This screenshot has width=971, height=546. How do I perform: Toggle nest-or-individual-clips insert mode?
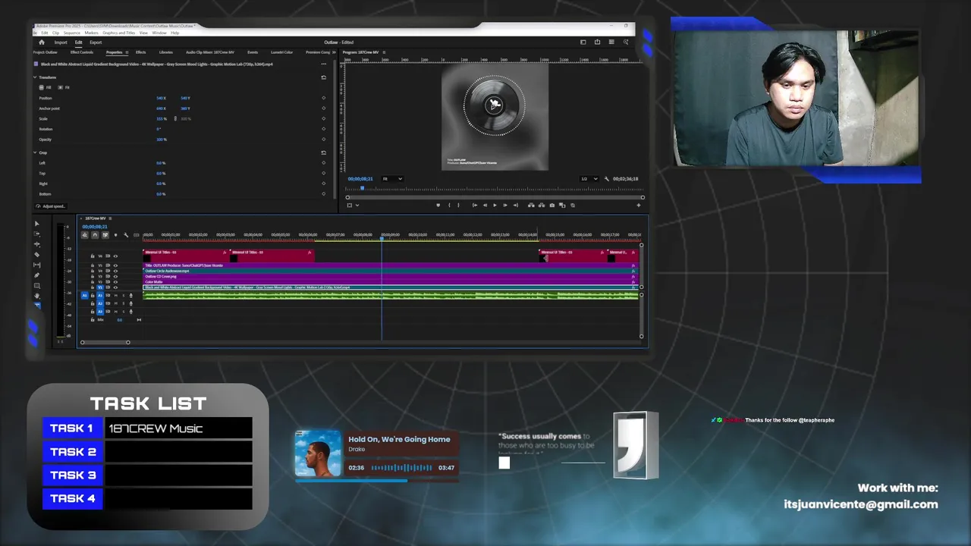(84, 235)
